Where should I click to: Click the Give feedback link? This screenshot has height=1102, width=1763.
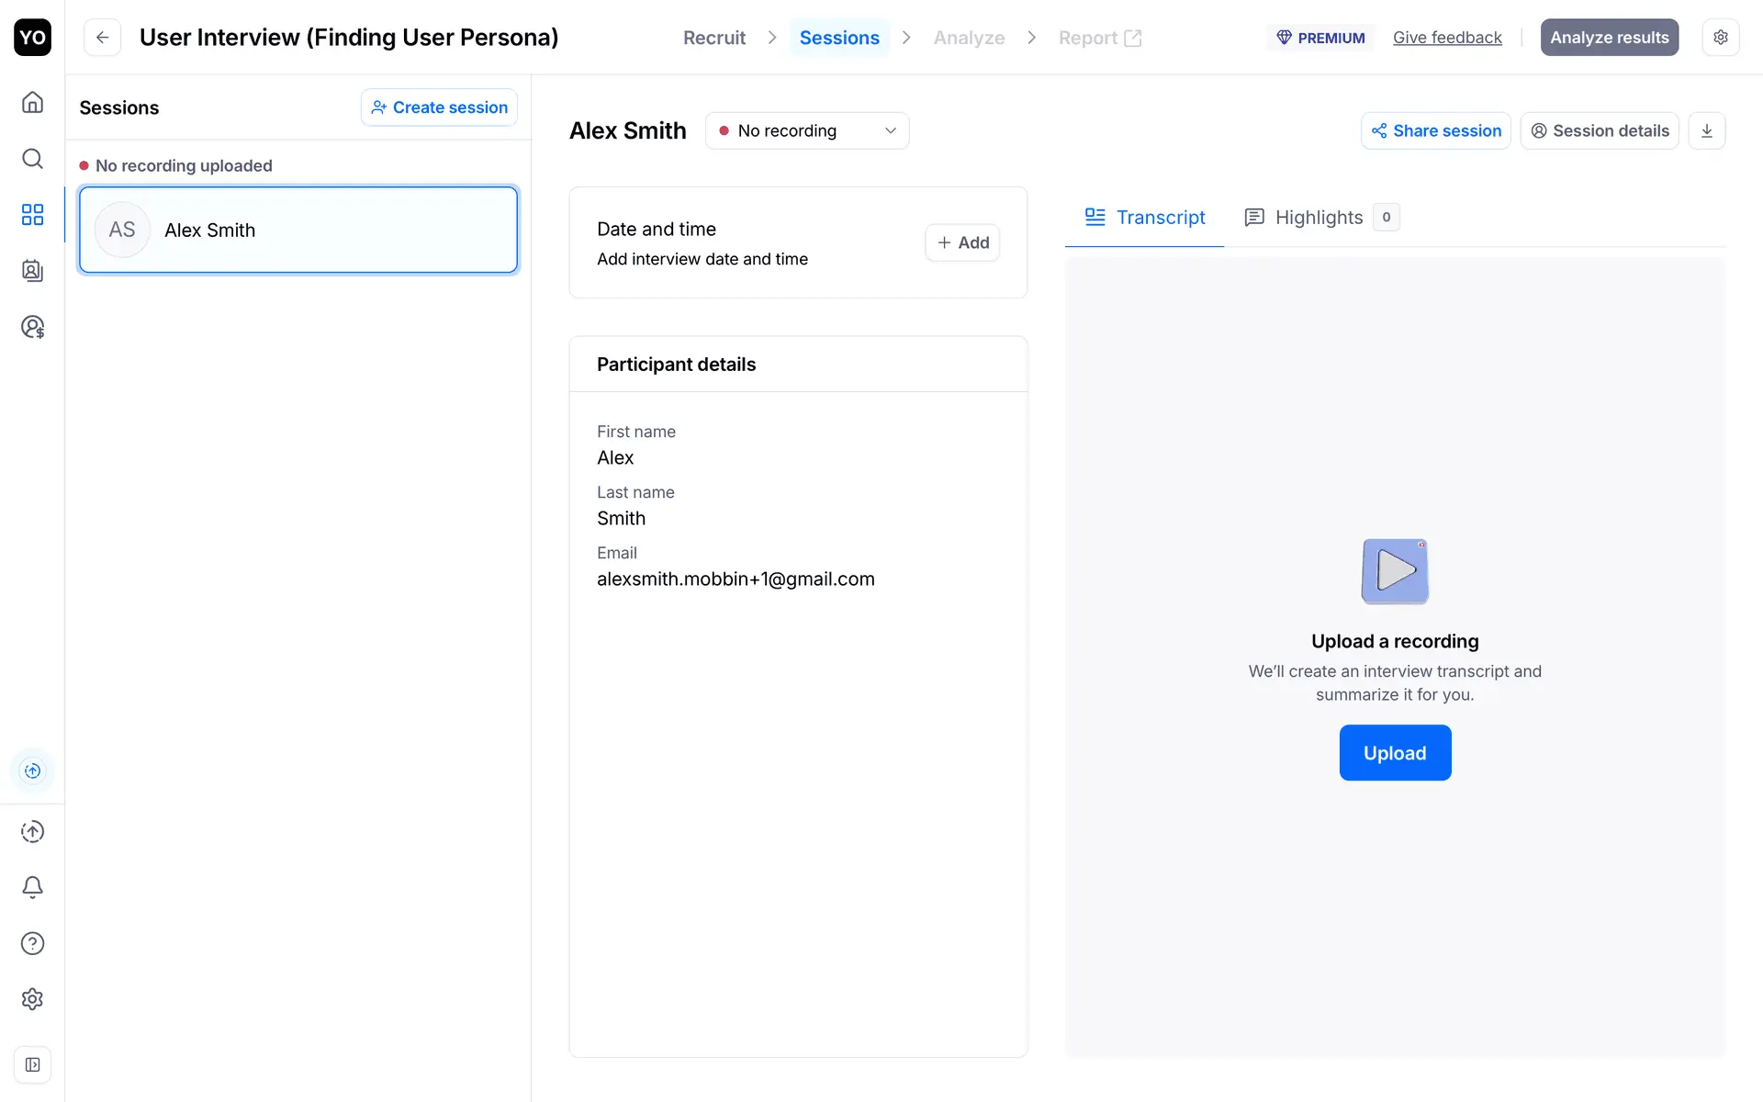pyautogui.click(x=1447, y=38)
